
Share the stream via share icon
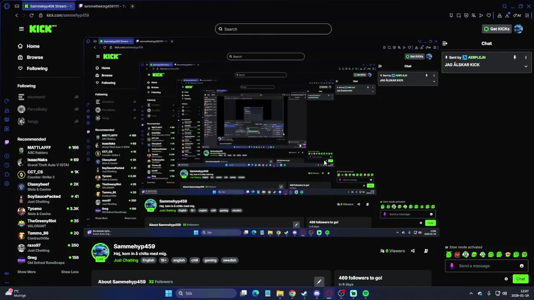click(x=413, y=251)
